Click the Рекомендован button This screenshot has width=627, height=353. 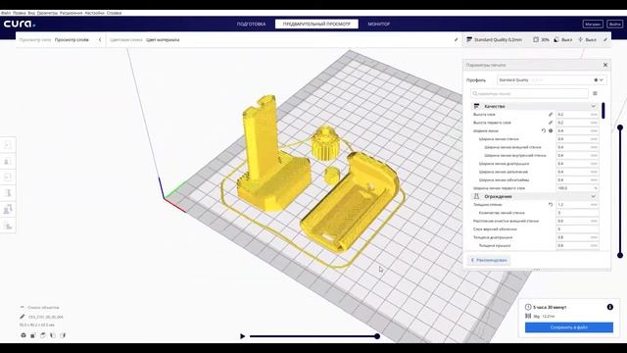[x=489, y=260]
